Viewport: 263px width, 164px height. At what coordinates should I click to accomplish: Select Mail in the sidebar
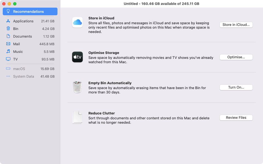click(x=30, y=44)
